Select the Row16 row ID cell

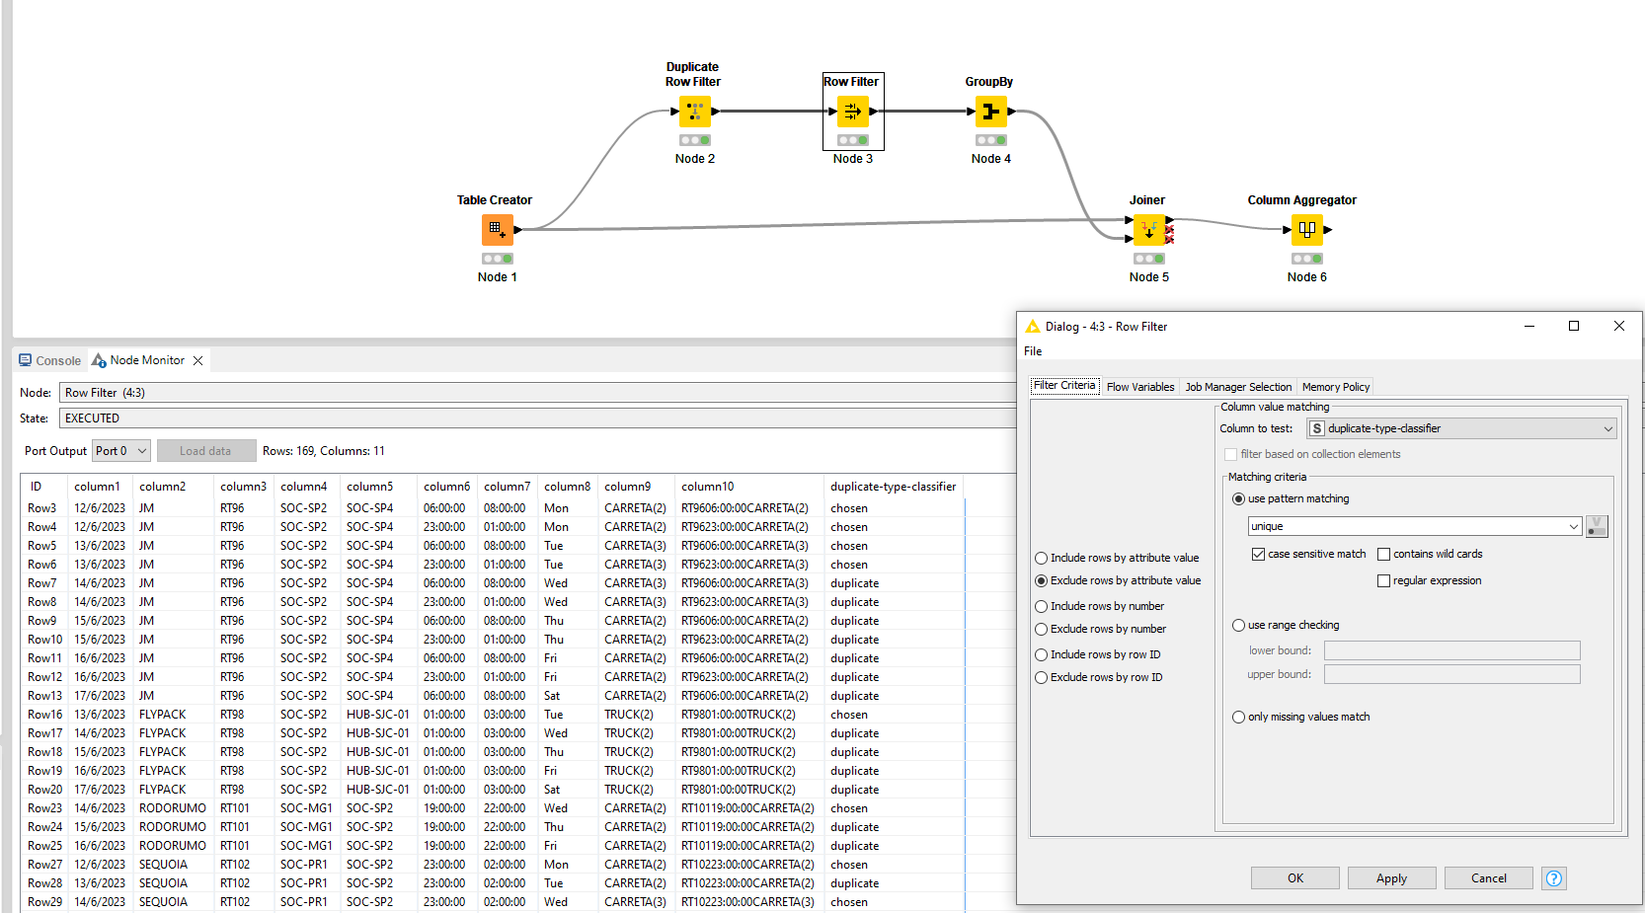(x=44, y=715)
